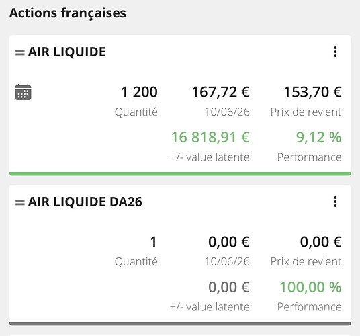Select the 100,00 % performance figure
This screenshot has height=336, width=360.
[x=310, y=287]
